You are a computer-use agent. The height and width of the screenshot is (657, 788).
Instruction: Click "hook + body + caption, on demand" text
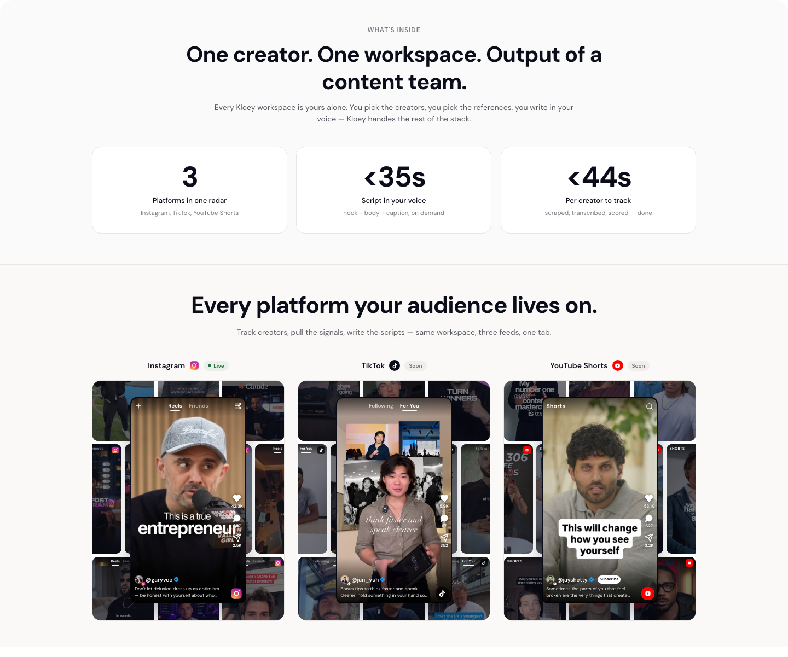pos(393,213)
